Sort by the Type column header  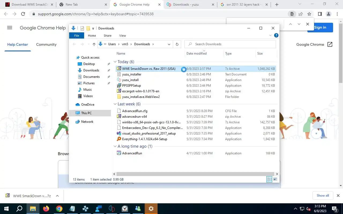point(228,53)
